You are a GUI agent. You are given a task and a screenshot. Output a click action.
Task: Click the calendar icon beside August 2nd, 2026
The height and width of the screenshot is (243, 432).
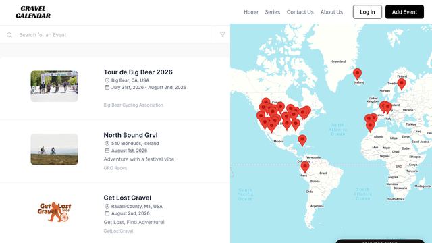107,213
